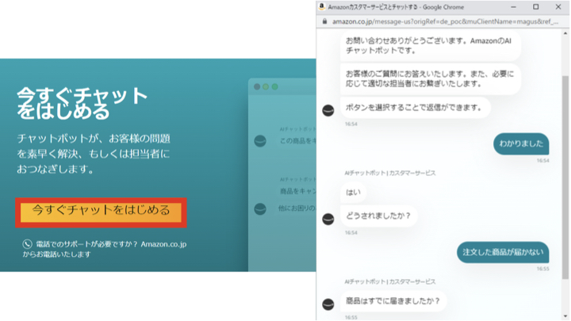The width and height of the screenshot is (571, 321).
Task: Click the lock icon in the address bar
Action: coord(324,21)
